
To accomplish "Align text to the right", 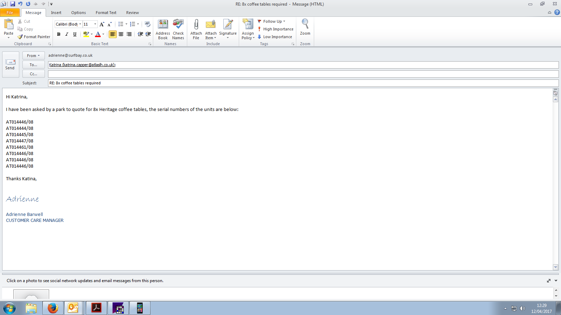I will pos(129,34).
